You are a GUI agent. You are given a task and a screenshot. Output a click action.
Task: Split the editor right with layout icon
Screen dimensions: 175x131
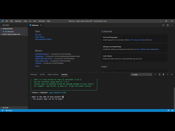(x=168, y=25)
